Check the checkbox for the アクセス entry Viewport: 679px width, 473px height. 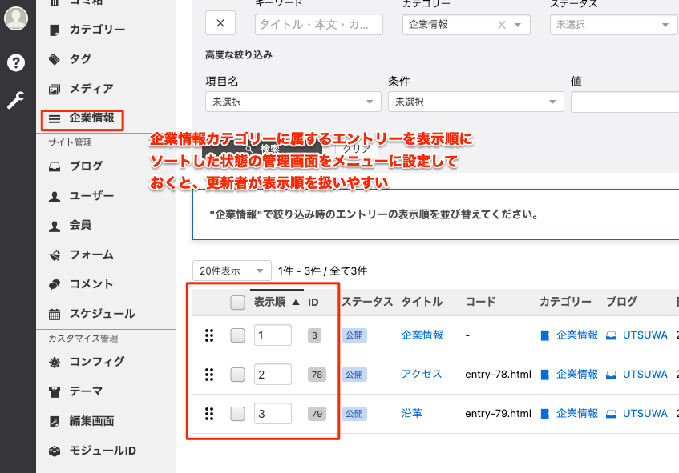(237, 375)
